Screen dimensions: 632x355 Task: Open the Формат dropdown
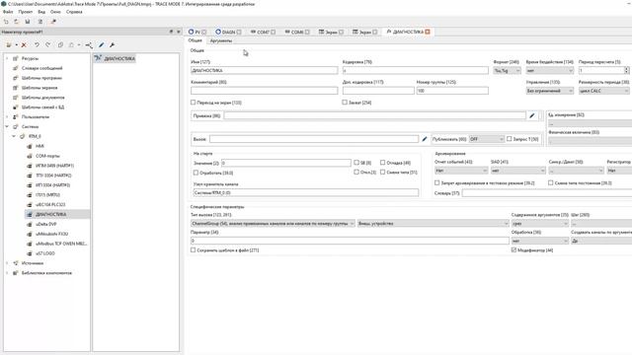click(507, 70)
